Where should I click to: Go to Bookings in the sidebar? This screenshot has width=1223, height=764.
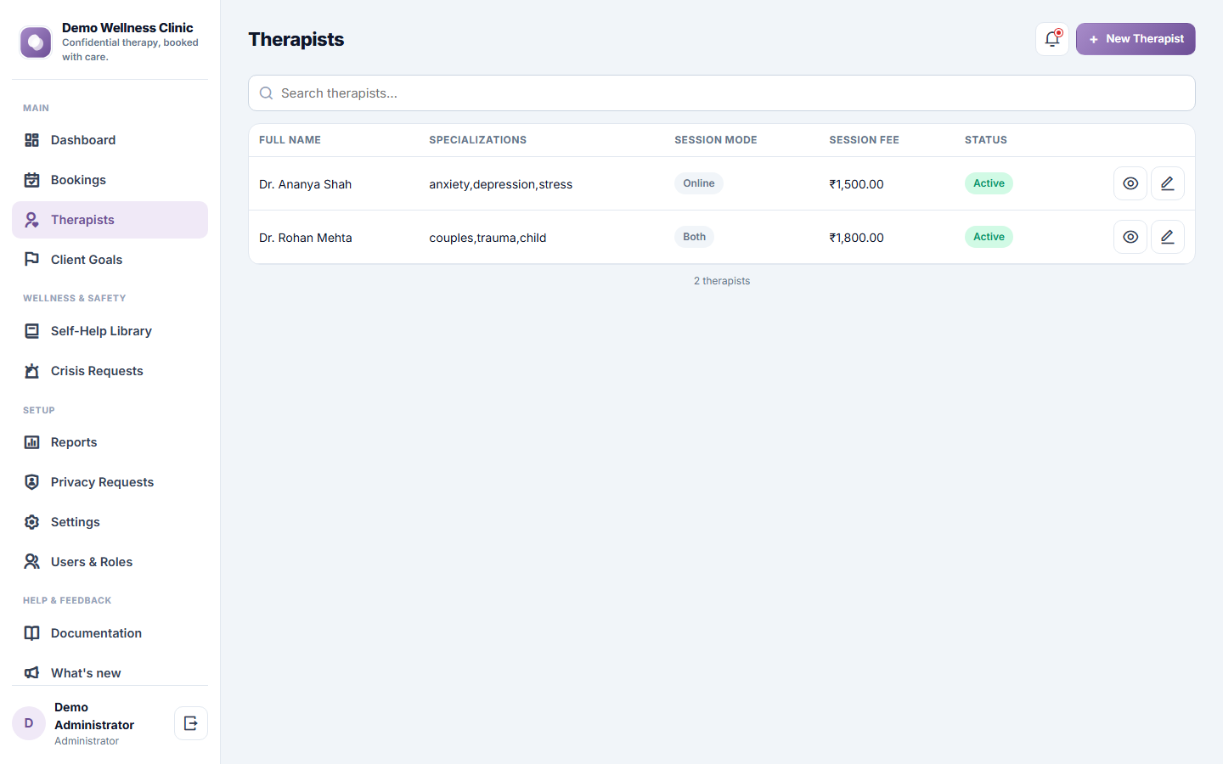(x=110, y=180)
